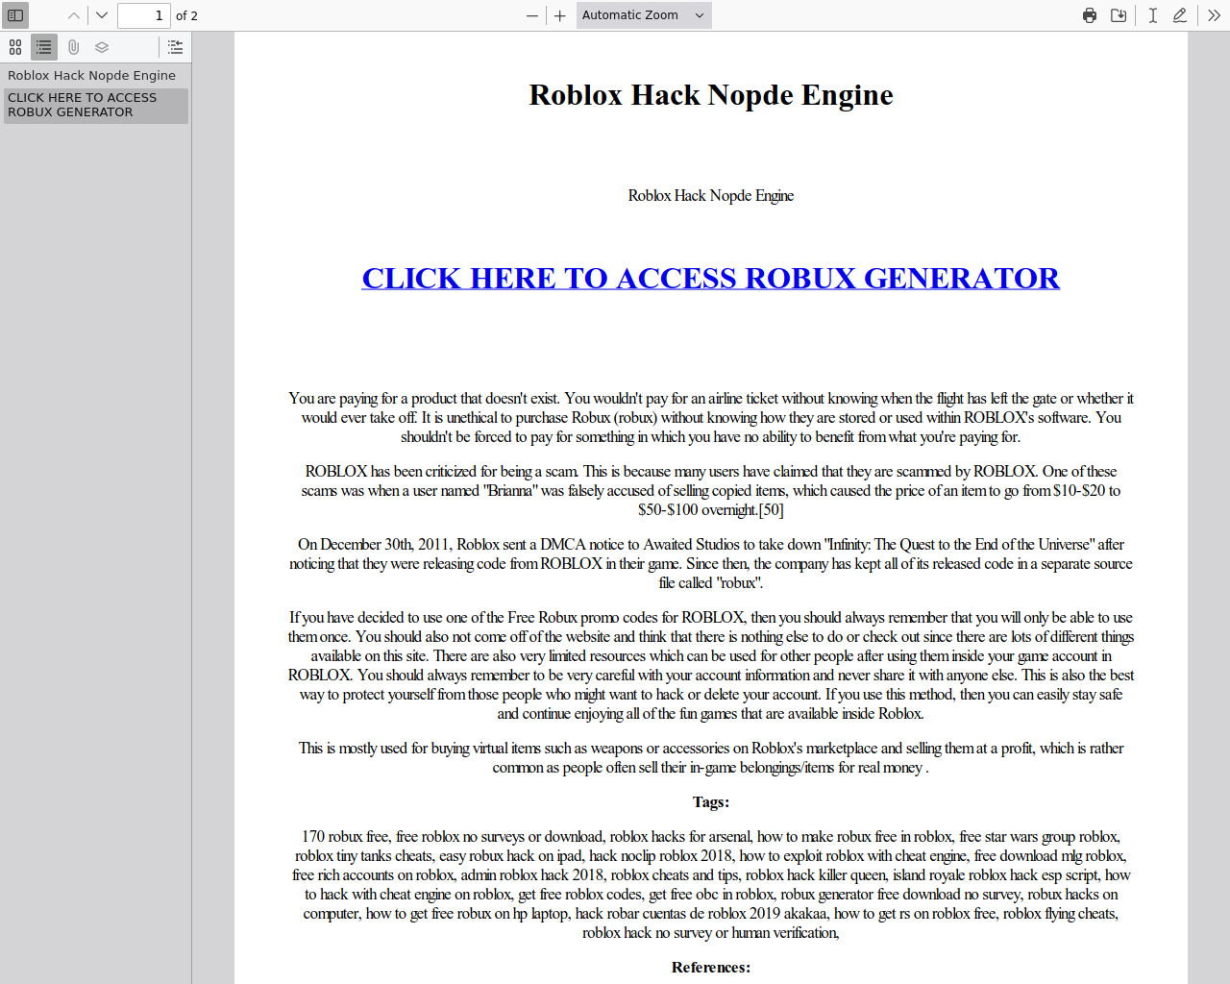Viewport: 1230px width, 984px height.
Task: Select outline item Roblox Hack Nopde Engine
Action: pyautogui.click(x=92, y=75)
